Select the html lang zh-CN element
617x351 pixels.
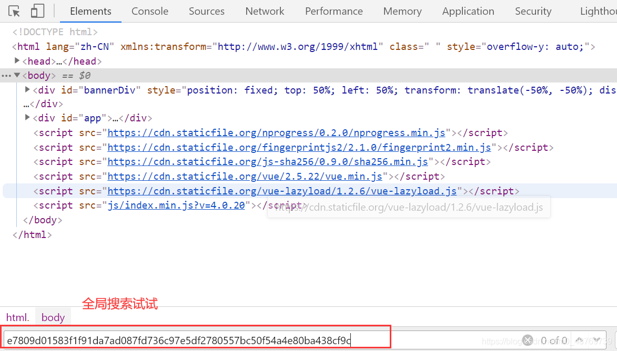pyautogui.click(x=303, y=47)
